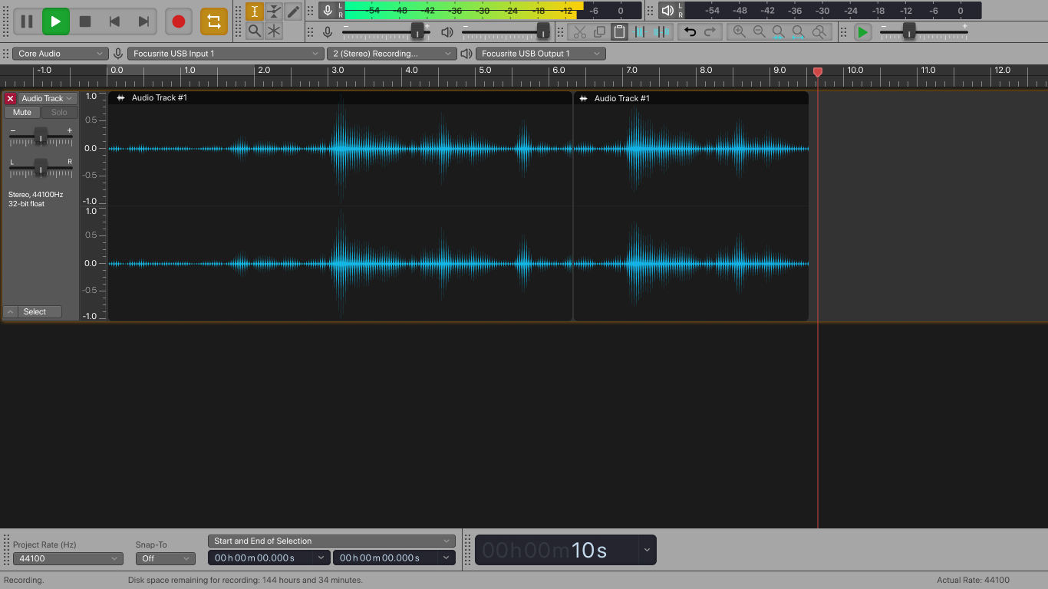Open Focusrite USB Output 1 dropdown
The image size is (1048, 589).
pos(541,54)
